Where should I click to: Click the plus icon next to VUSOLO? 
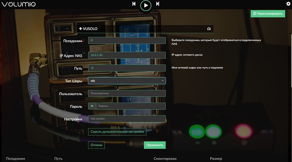(80, 29)
